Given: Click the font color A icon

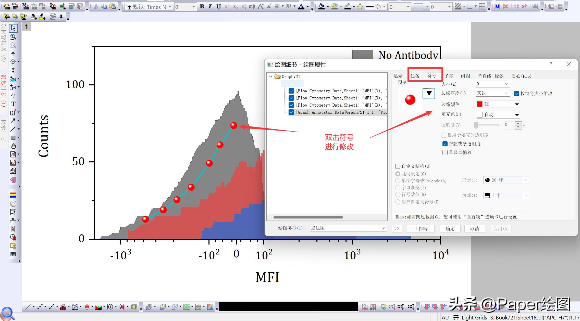Looking at the screenshot, I should pyautogui.click(x=301, y=7).
